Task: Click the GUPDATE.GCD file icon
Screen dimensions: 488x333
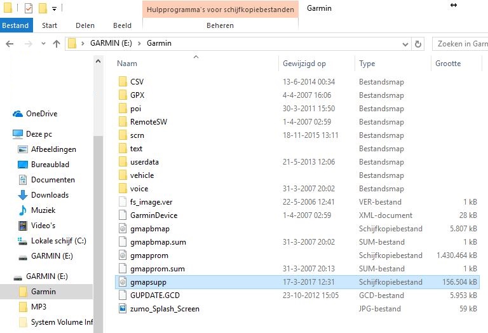Action: (x=123, y=296)
